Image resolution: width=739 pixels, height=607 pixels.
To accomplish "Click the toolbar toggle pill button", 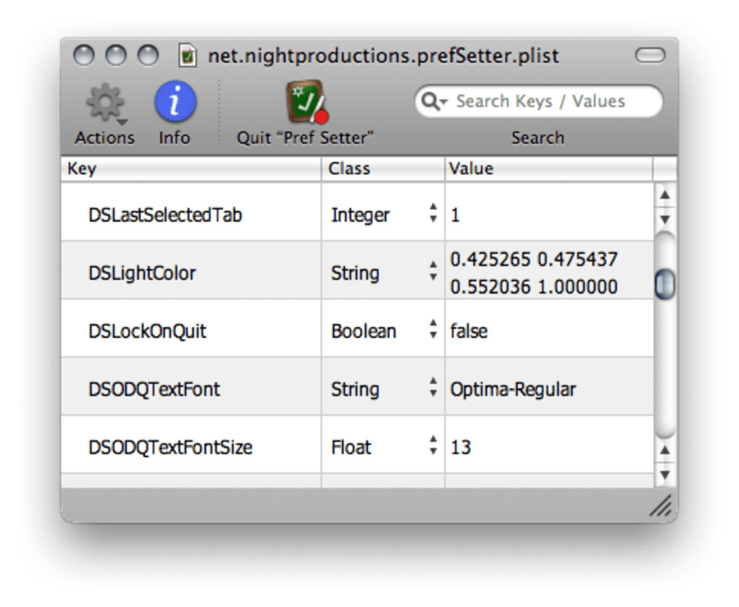I will click(x=649, y=56).
